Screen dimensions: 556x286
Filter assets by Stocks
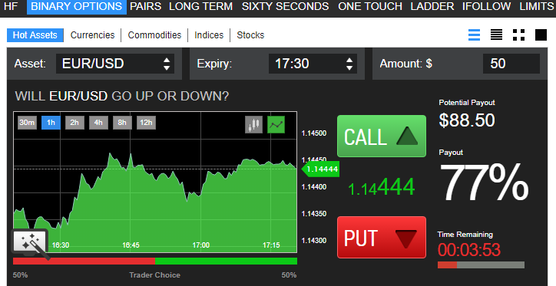(x=250, y=35)
